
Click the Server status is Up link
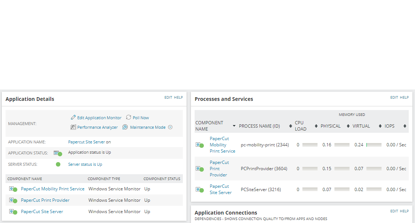click(x=85, y=164)
